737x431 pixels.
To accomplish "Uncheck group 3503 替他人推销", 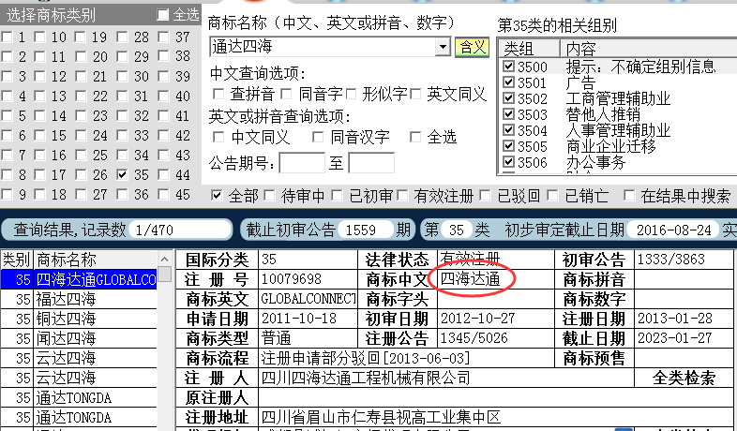I will (508, 114).
